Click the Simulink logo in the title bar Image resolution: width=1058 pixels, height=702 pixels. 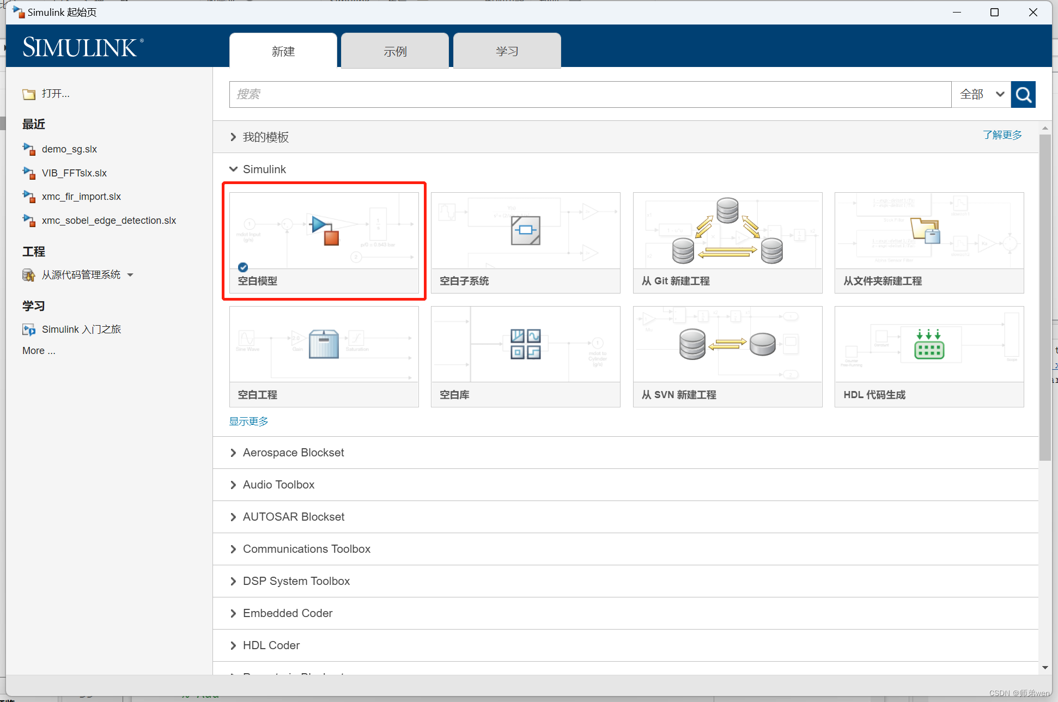19,12
